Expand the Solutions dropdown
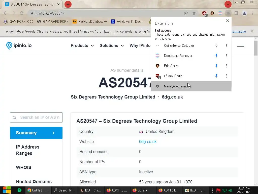This screenshot has height=194, width=258. (112, 45)
